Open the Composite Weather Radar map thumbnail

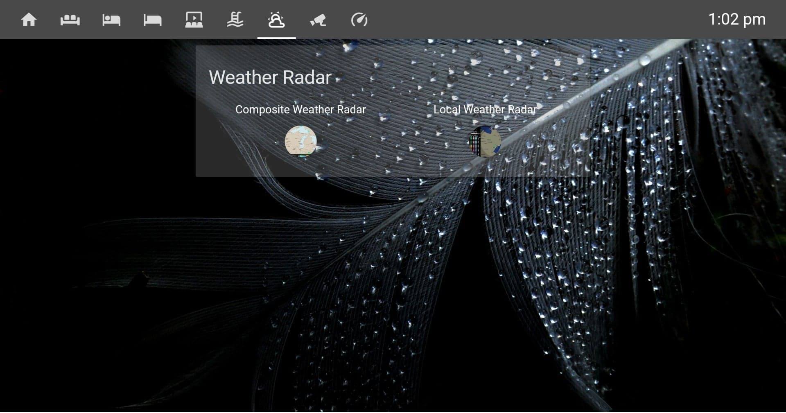(x=301, y=141)
